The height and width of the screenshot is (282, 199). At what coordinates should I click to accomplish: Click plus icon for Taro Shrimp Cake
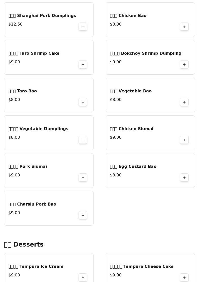pos(83,64)
